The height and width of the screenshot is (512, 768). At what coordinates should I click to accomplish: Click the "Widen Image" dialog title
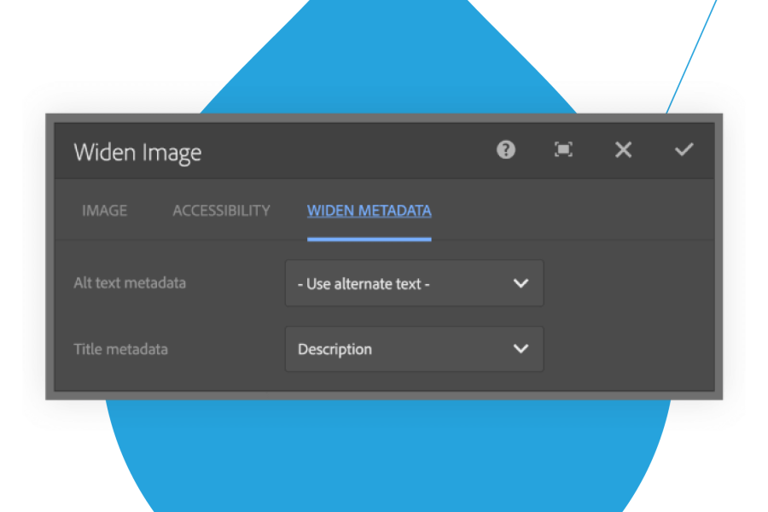pyautogui.click(x=137, y=153)
